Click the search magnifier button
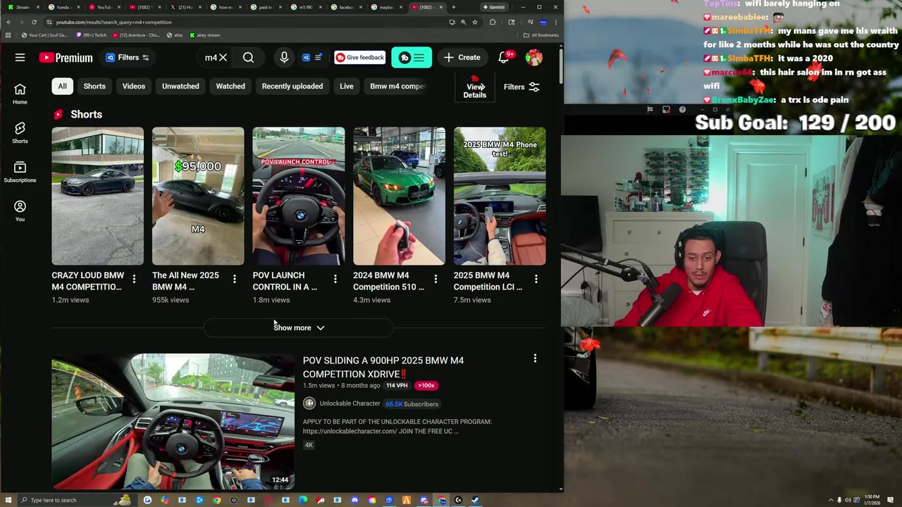This screenshot has height=507, width=902. [x=248, y=58]
